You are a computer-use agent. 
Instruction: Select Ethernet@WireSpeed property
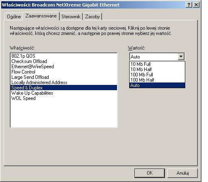(64, 66)
